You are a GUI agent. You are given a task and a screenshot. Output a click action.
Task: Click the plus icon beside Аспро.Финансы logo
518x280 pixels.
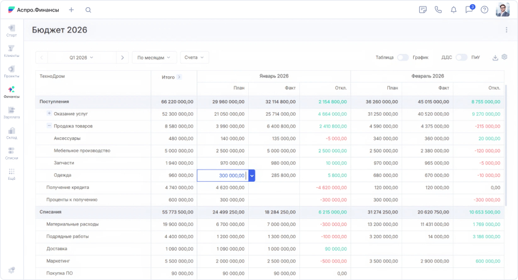pos(71,10)
